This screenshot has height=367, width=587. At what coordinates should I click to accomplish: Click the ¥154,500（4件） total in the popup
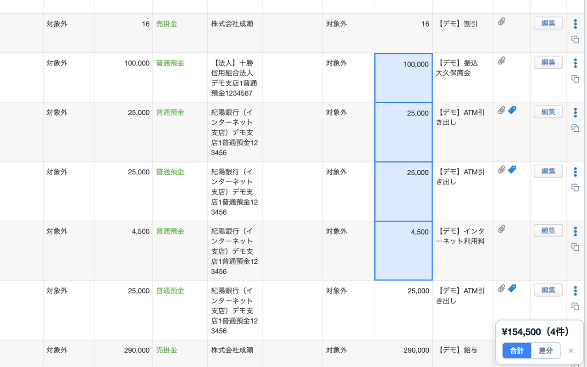(536, 332)
